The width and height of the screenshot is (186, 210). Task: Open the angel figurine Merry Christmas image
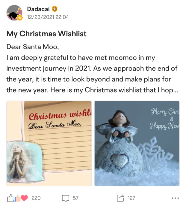(x=137, y=143)
